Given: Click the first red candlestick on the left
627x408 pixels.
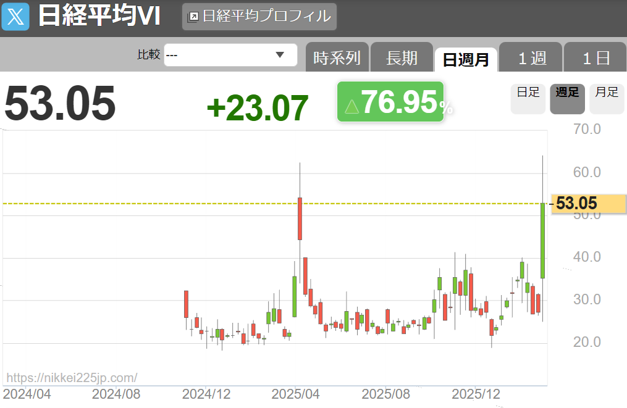Looking at the screenshot, I should (186, 304).
